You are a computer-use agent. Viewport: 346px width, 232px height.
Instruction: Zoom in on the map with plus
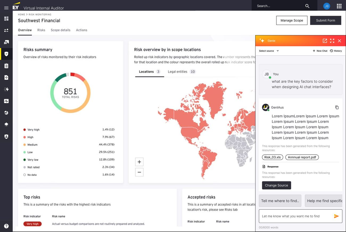tap(139, 162)
